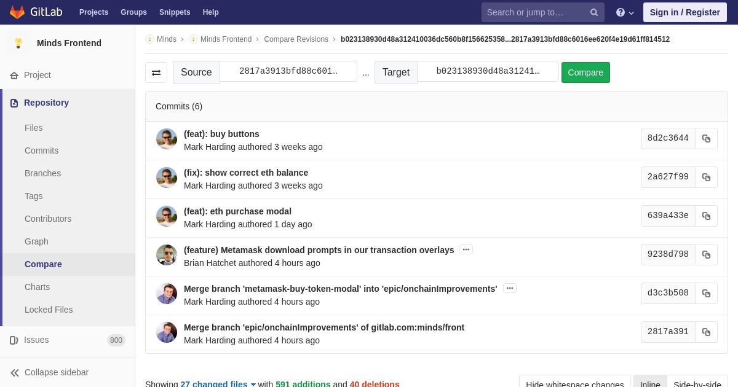This screenshot has width=738, height=387.
Task: Open the 27 changed files dropdown
Action: 218,384
